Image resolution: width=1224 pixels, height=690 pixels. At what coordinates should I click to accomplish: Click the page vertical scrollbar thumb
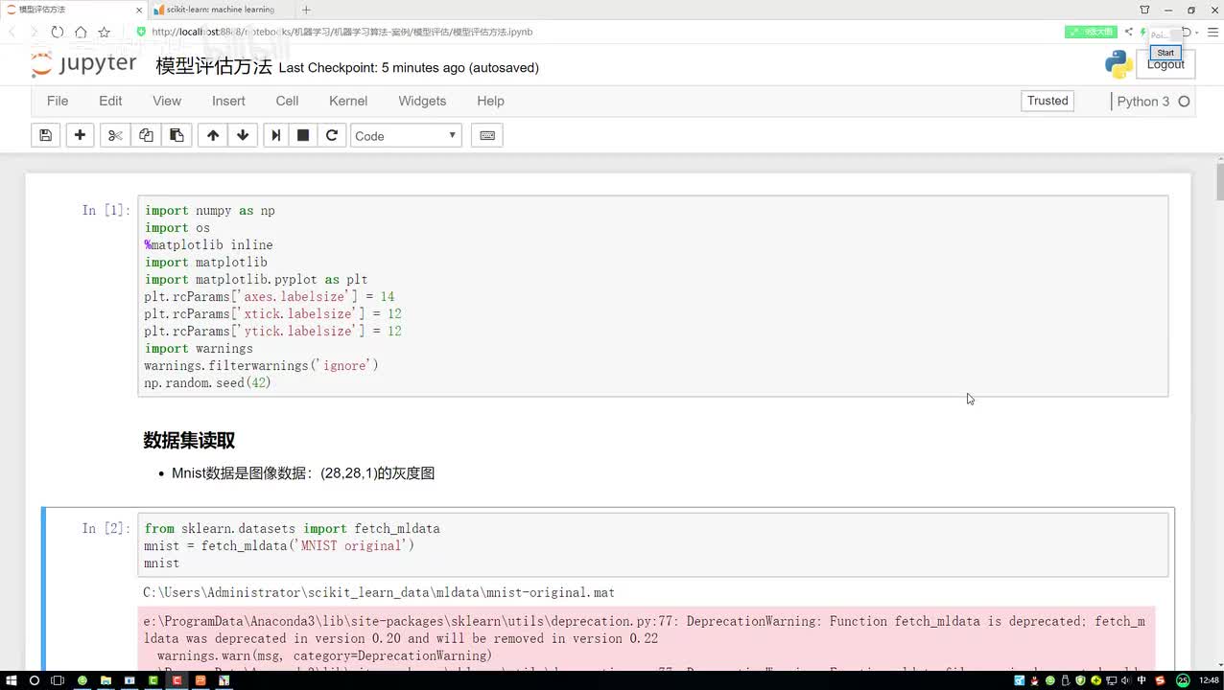(x=1219, y=181)
